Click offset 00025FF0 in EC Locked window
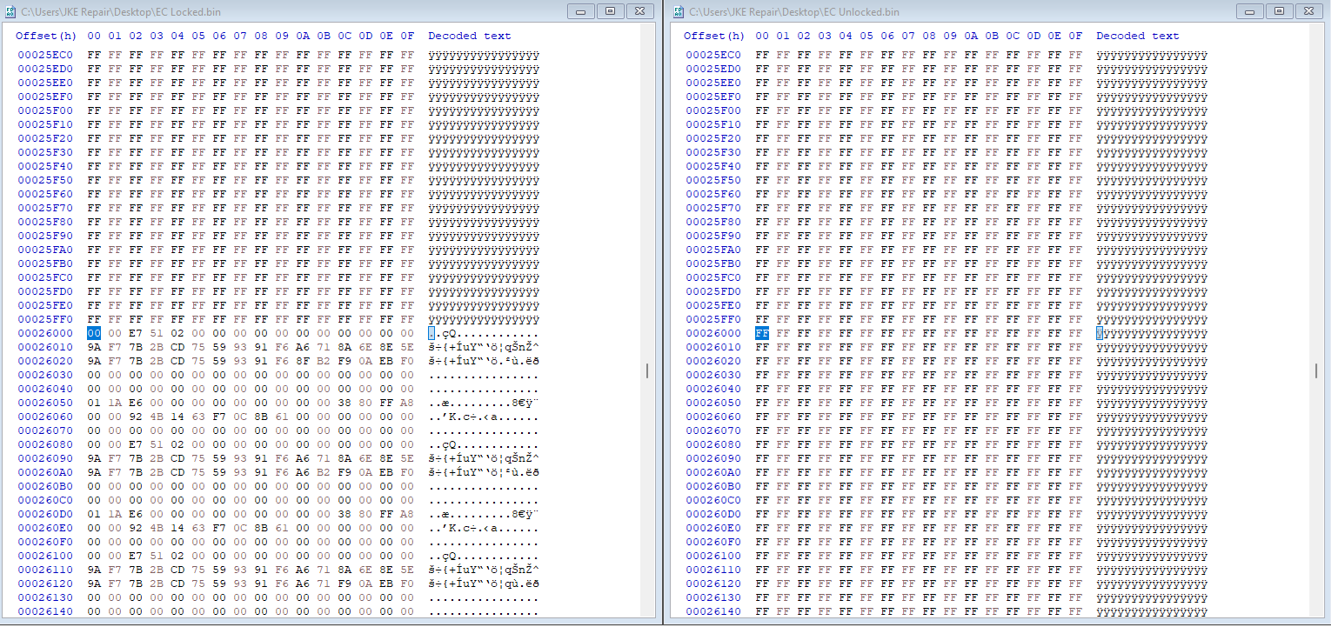Viewport: 1331px width, 627px height. coord(45,319)
